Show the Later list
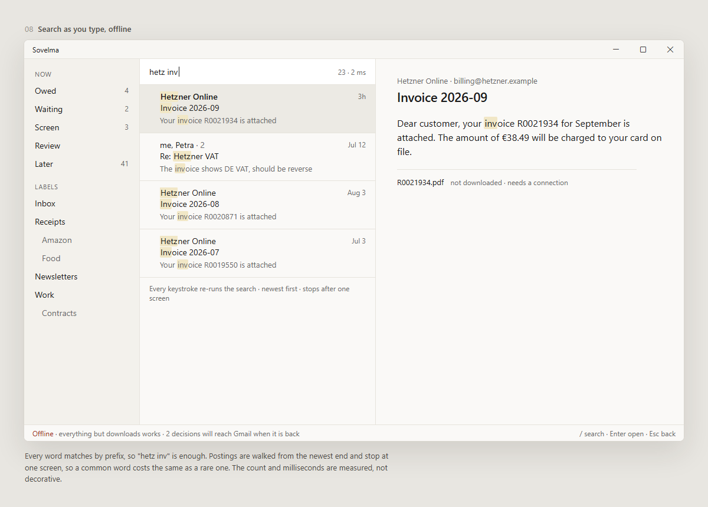Screen dimensions: 708x507 81,164
